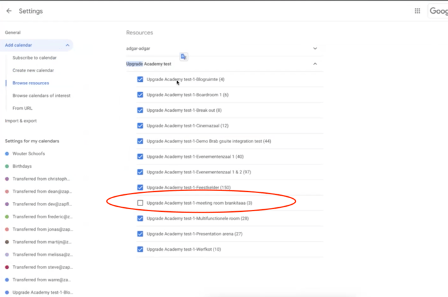Check meeting room brankitaaa (3) checkbox
448x297 pixels.
140,203
